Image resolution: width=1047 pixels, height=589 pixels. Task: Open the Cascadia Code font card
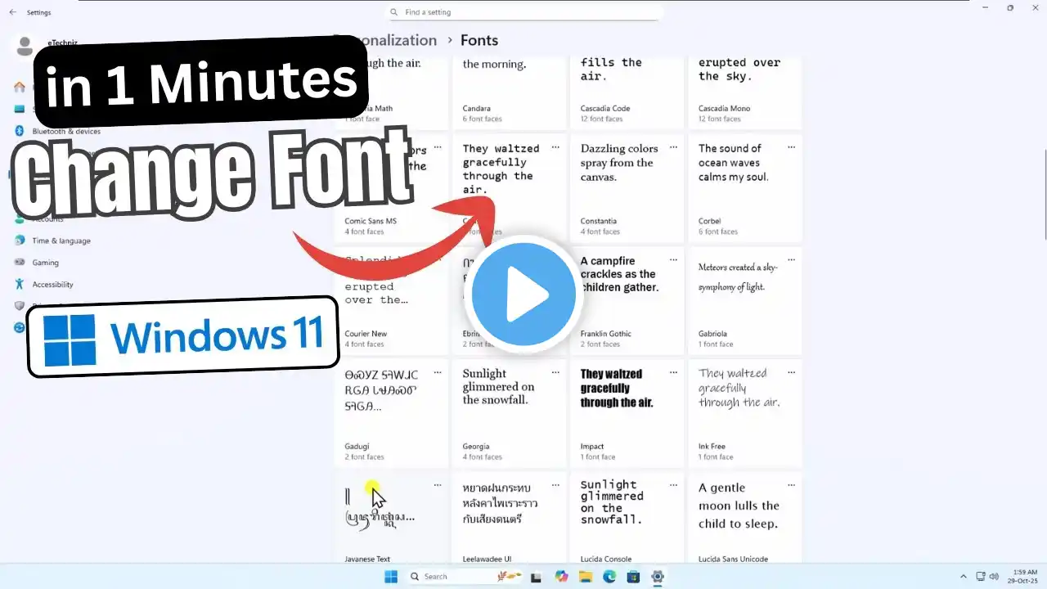point(627,92)
